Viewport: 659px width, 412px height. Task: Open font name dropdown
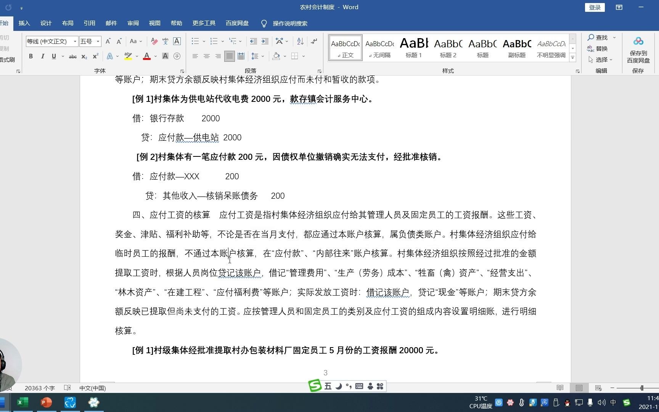(75, 41)
